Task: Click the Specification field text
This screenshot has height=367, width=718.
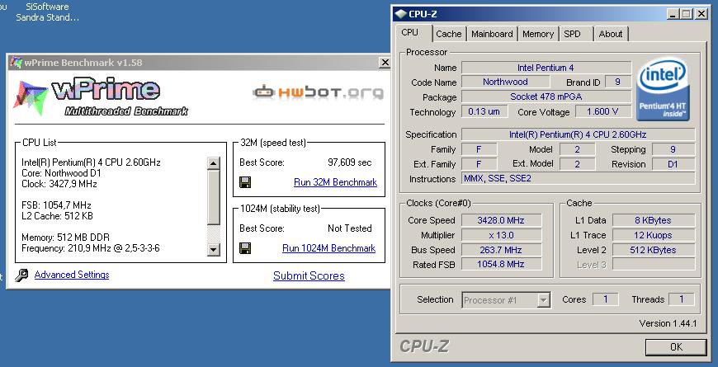Action: click(x=578, y=134)
